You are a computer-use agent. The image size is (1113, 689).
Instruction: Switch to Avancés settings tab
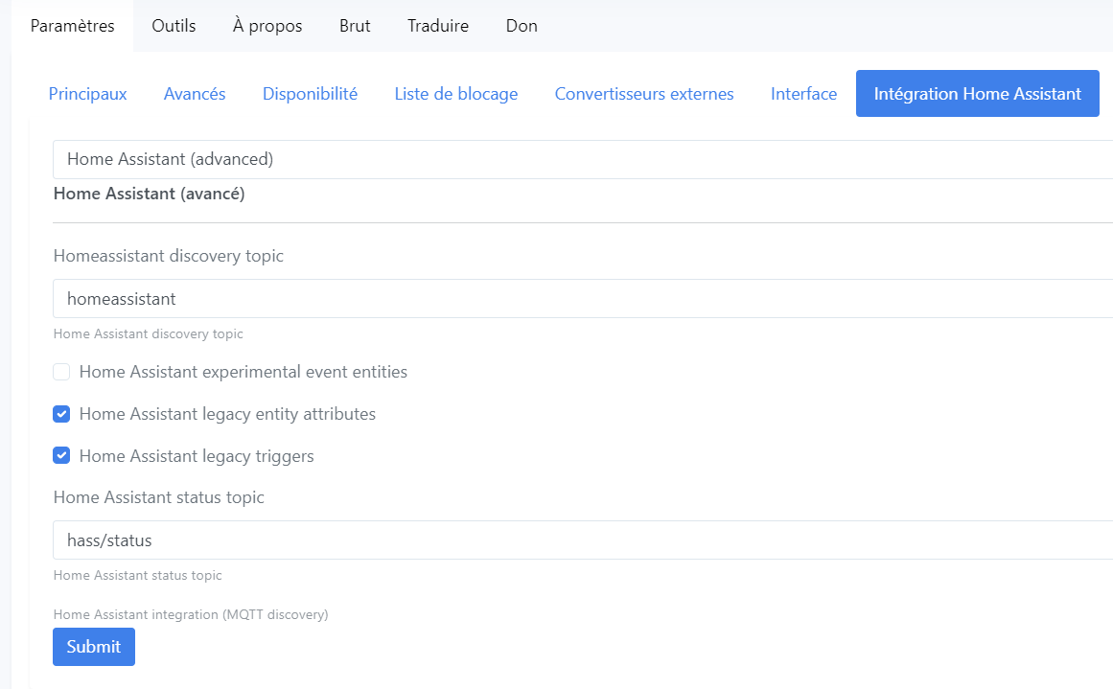pyautogui.click(x=195, y=94)
